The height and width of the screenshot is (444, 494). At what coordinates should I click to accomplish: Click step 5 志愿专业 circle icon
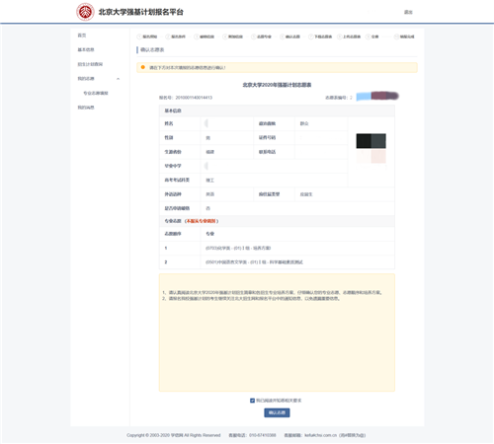[253, 37]
